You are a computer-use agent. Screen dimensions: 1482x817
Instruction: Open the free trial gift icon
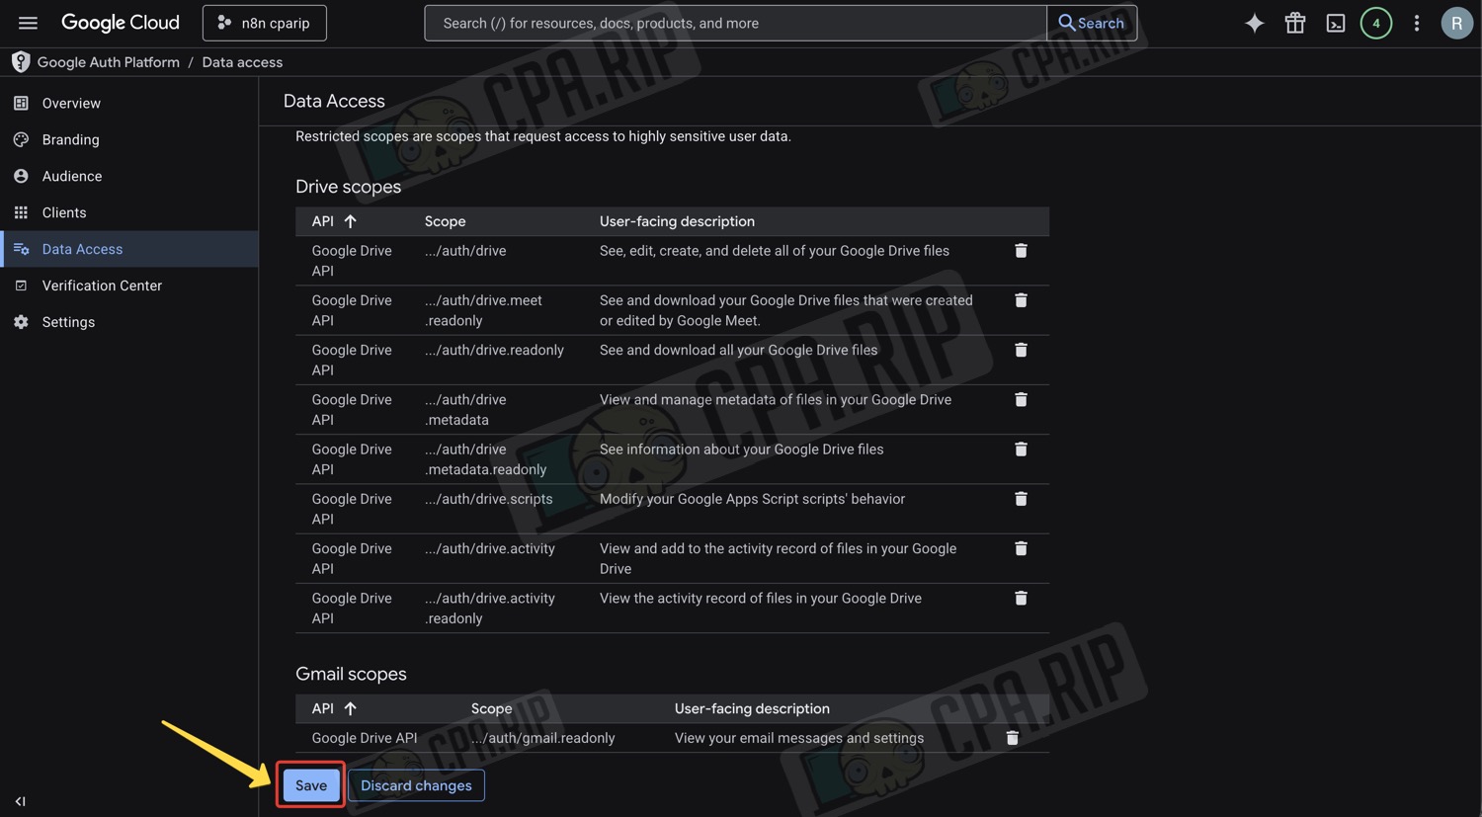pyautogui.click(x=1294, y=23)
